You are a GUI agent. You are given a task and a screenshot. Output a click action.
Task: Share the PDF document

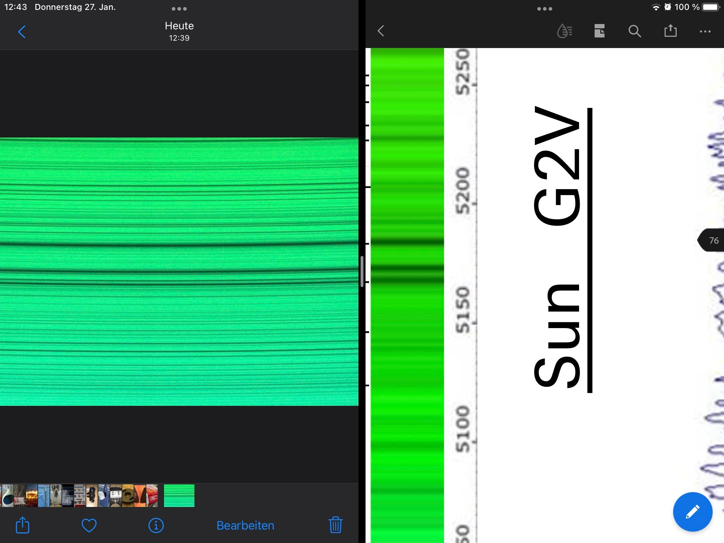(x=670, y=31)
